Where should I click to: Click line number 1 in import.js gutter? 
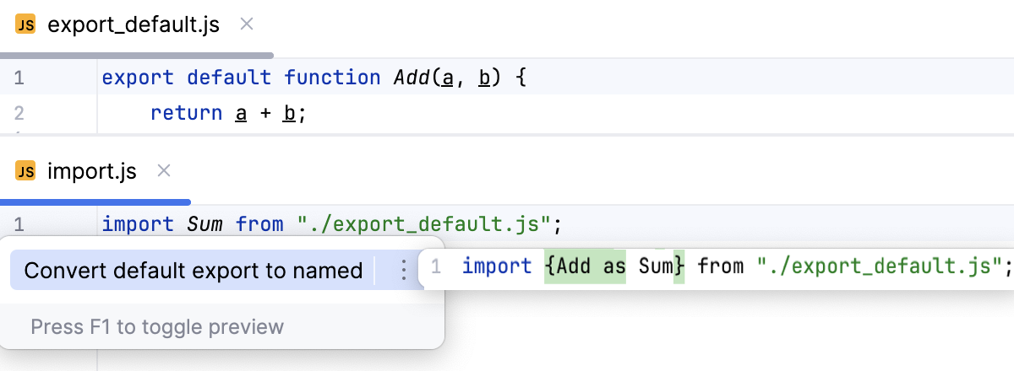pos(19,224)
